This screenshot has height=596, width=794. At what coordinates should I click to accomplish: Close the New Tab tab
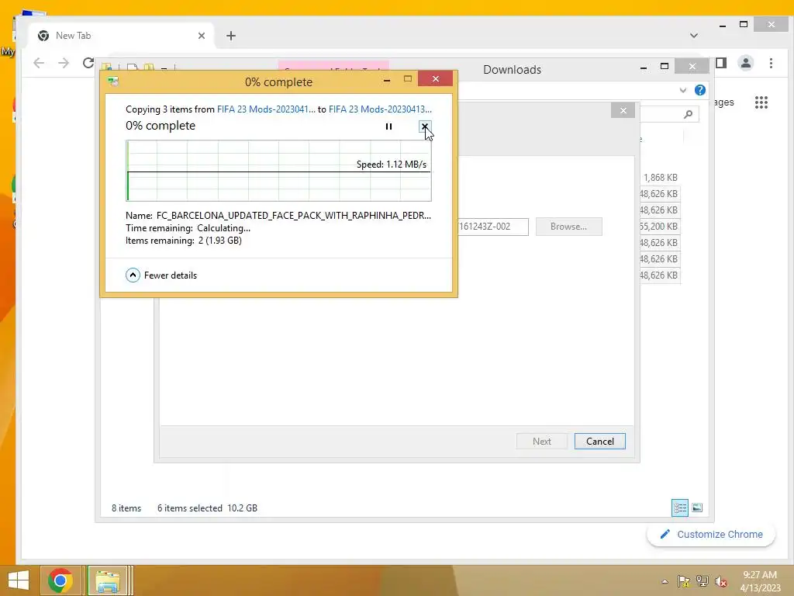pos(202,36)
